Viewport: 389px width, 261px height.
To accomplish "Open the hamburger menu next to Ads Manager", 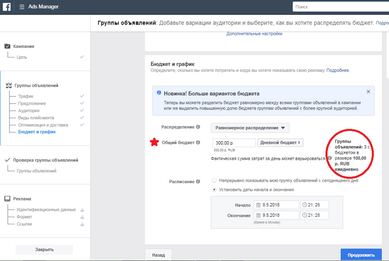I will [22, 7].
